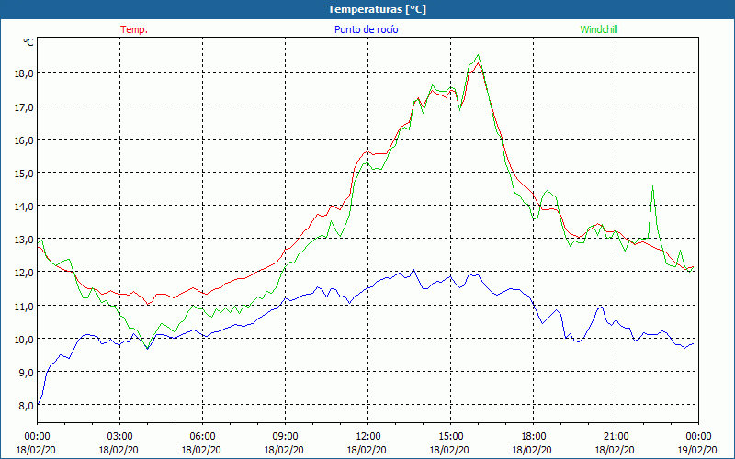The height and width of the screenshot is (459, 735).
Task: Click the °C unit label on the y-axis
Action: 28,42
